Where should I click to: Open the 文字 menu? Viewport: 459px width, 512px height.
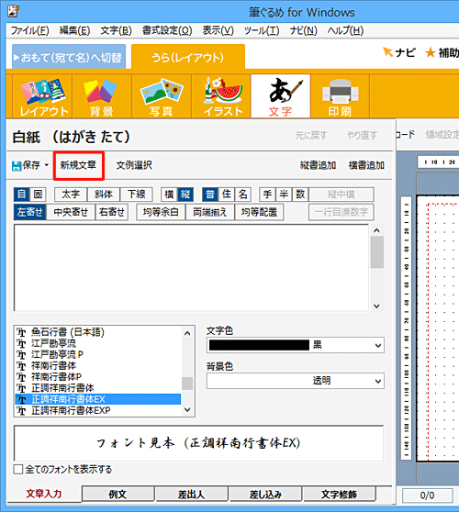116,30
